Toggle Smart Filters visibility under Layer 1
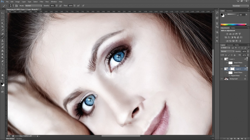The image size is (250, 140). point(227,63)
